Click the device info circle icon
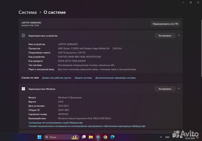 23,35
